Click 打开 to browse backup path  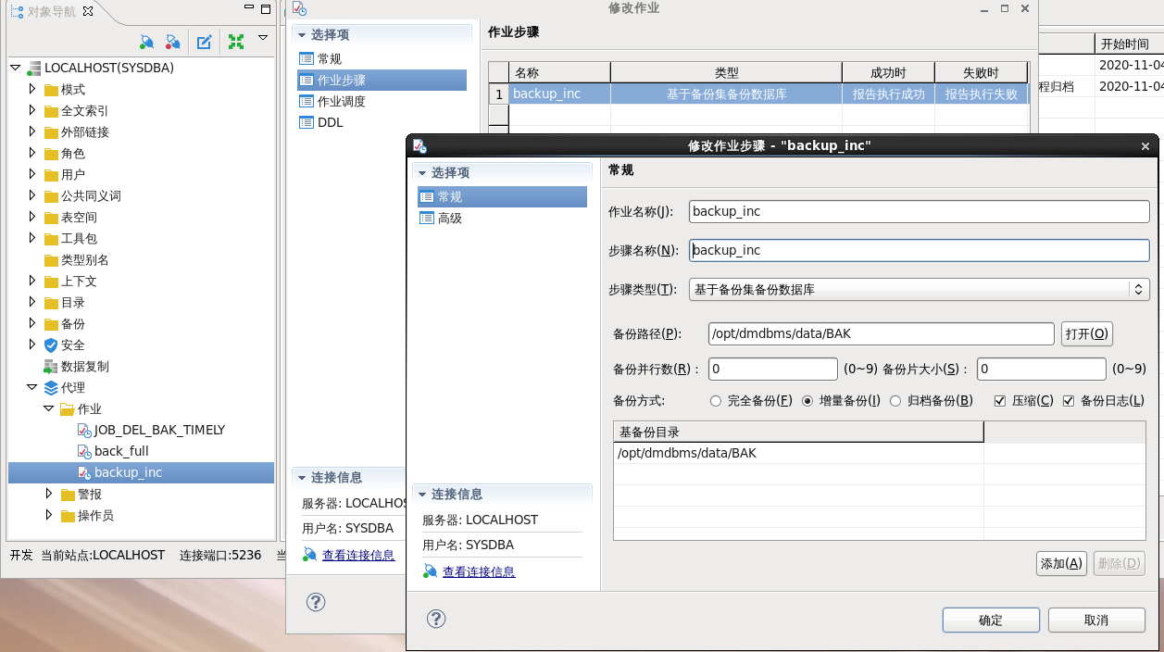(1085, 333)
